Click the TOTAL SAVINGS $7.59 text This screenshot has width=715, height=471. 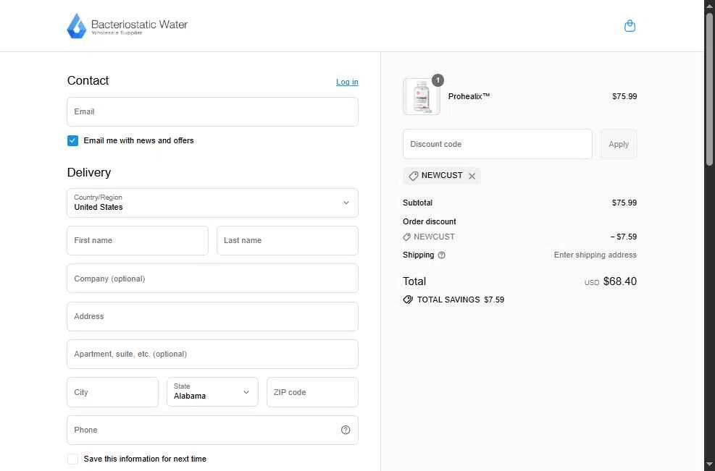(x=461, y=300)
